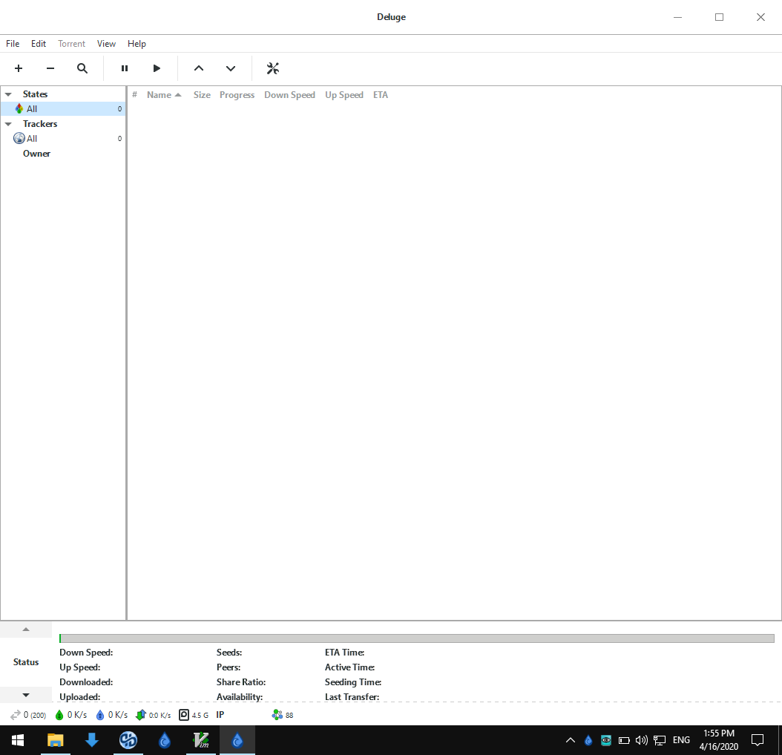Screen dimensions: 782x755
Task: Open the blue down-arrow app in taskbar
Action: [x=92, y=740]
